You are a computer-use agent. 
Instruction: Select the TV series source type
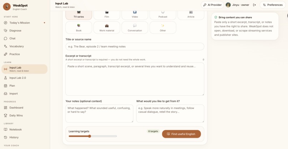pos(79,15)
